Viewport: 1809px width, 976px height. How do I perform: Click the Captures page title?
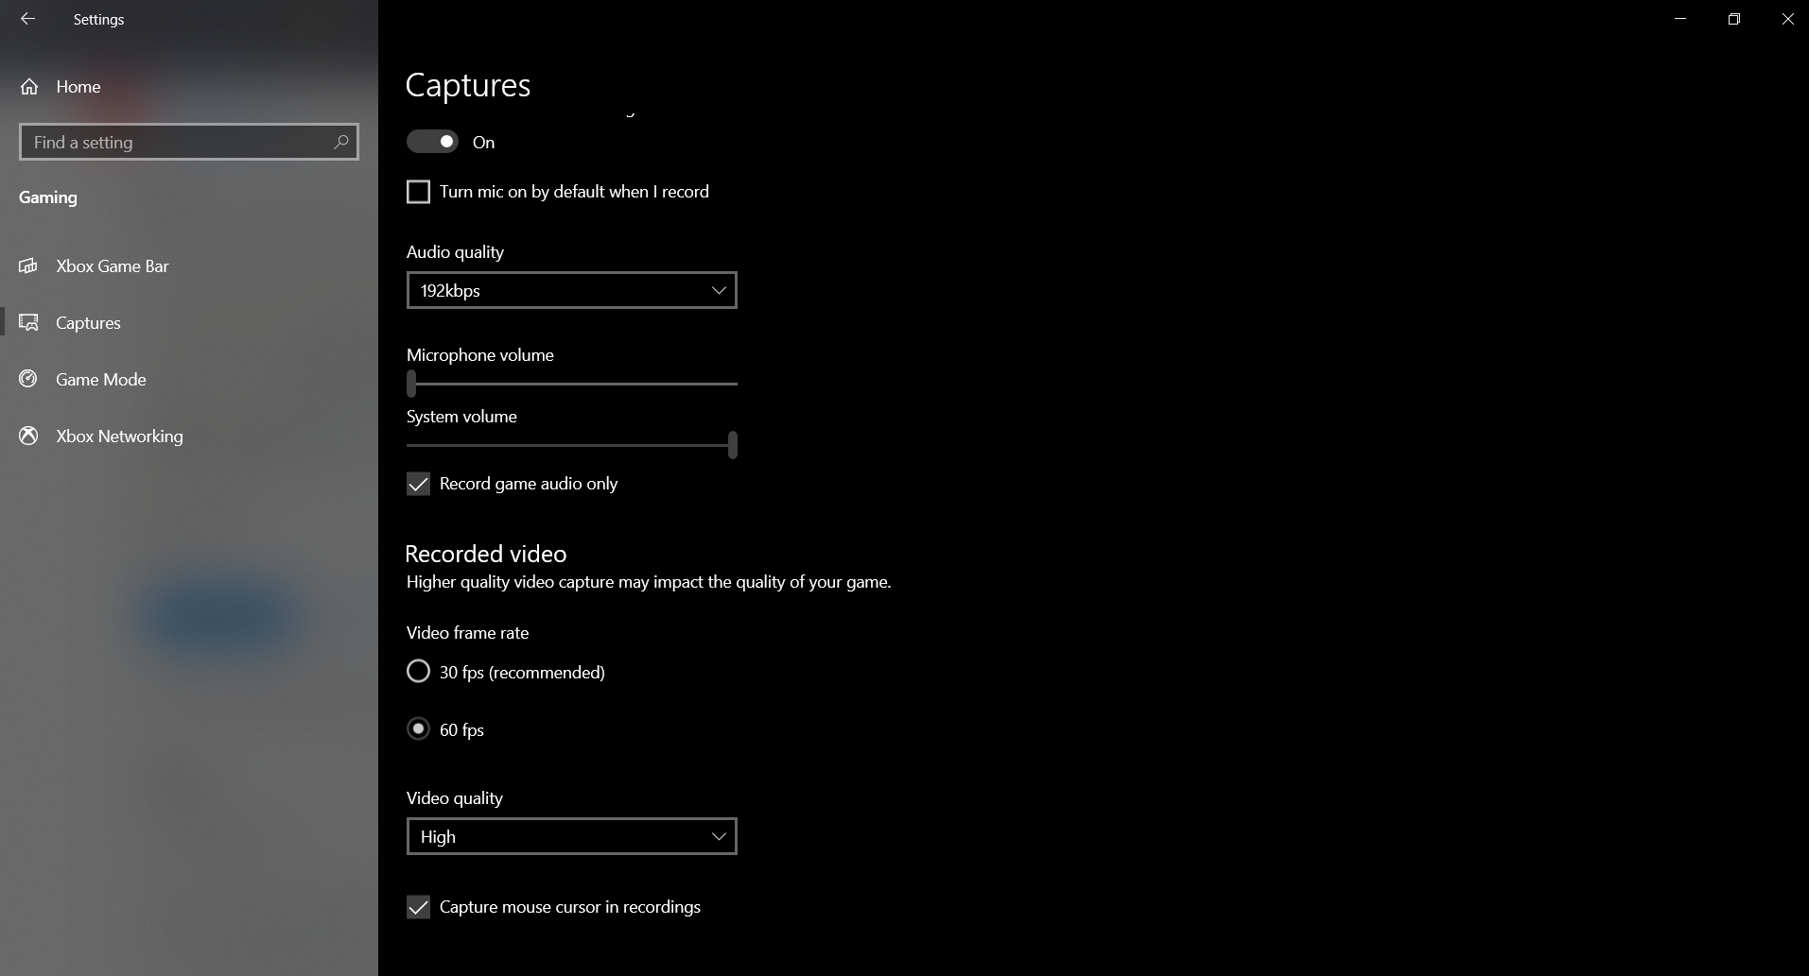[468, 85]
